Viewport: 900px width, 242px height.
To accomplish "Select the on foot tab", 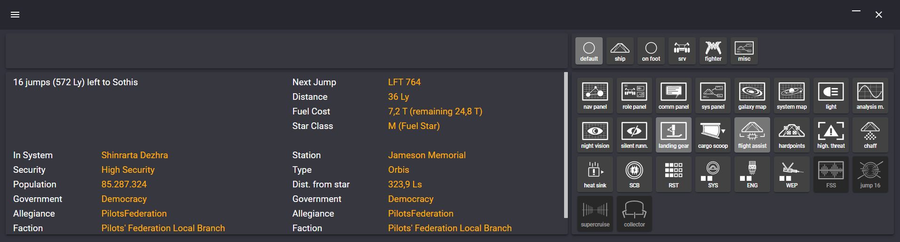I will tap(651, 51).
